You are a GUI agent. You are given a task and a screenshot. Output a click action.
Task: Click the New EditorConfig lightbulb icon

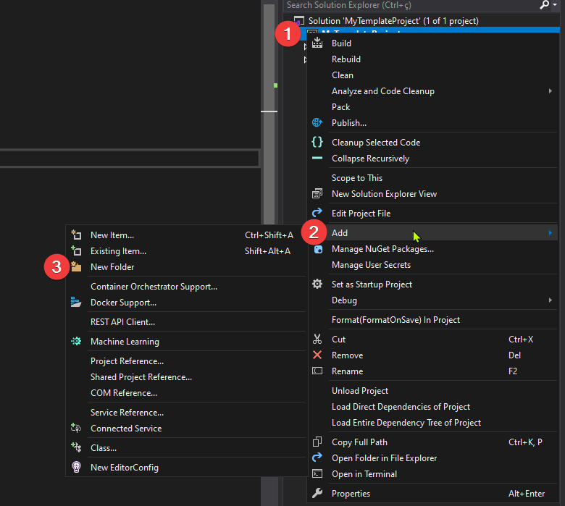click(x=76, y=467)
